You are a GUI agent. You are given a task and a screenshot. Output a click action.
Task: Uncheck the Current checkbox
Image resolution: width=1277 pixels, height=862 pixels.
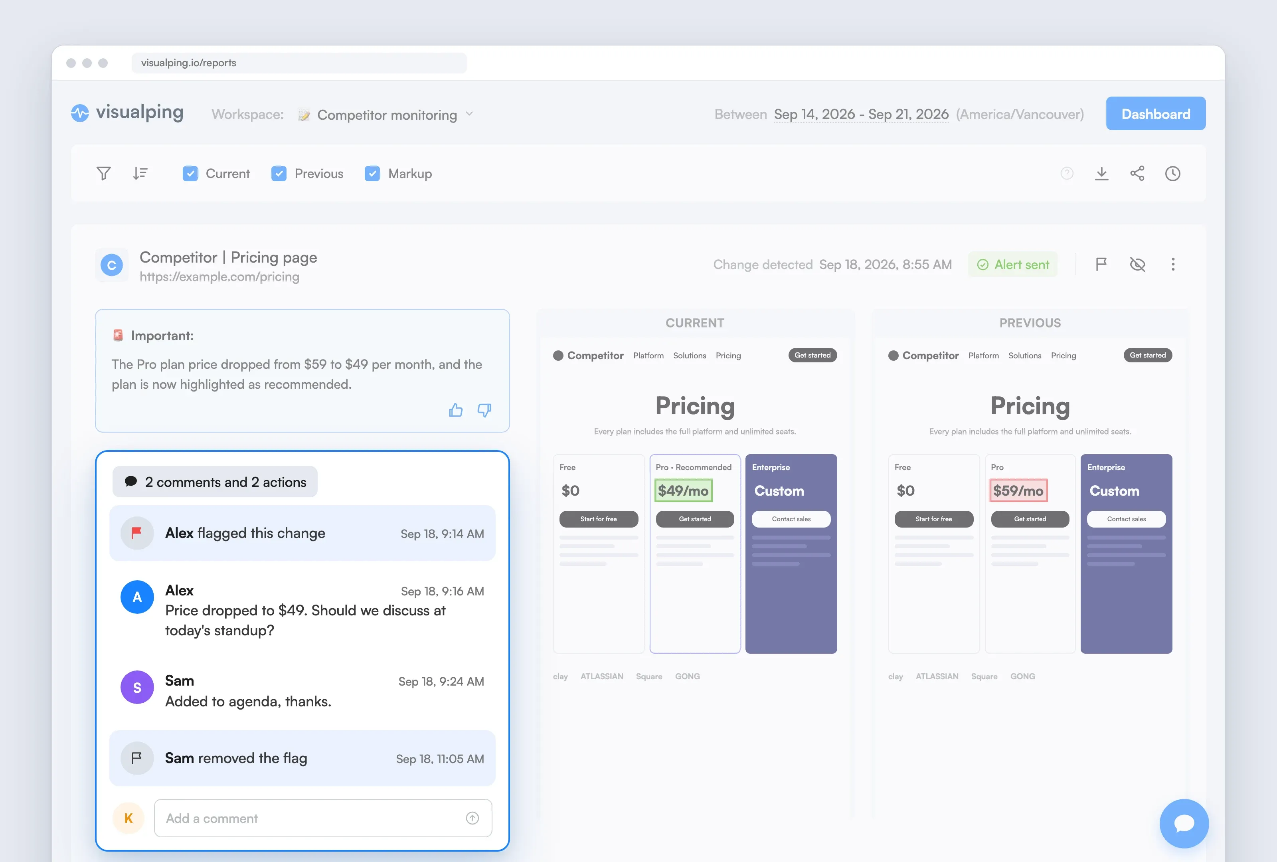[190, 174]
